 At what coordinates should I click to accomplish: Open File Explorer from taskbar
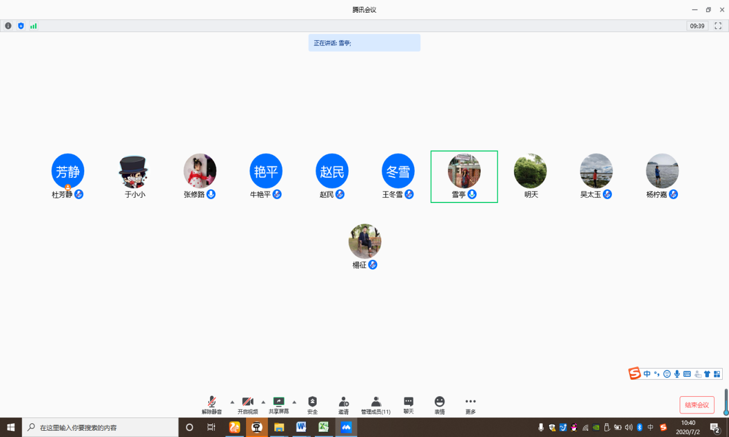[279, 427]
